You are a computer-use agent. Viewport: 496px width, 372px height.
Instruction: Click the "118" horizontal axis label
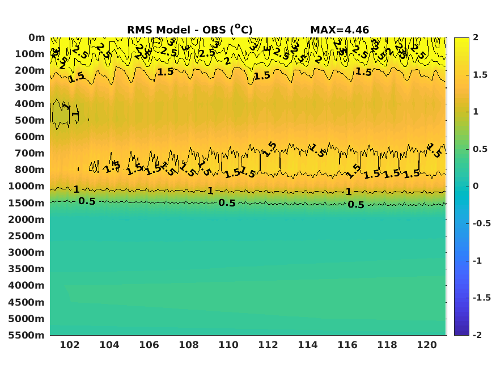coord(387,345)
